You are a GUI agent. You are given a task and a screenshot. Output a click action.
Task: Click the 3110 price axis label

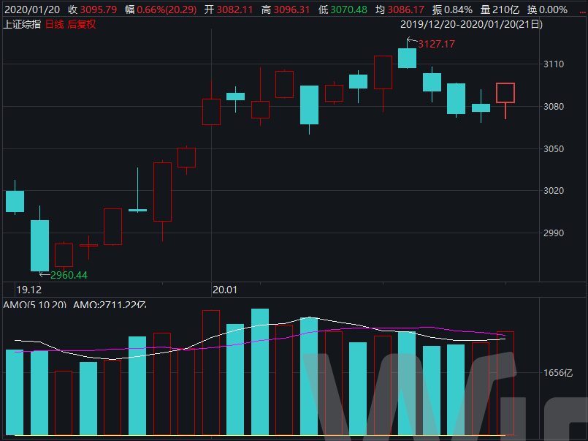[x=554, y=64]
